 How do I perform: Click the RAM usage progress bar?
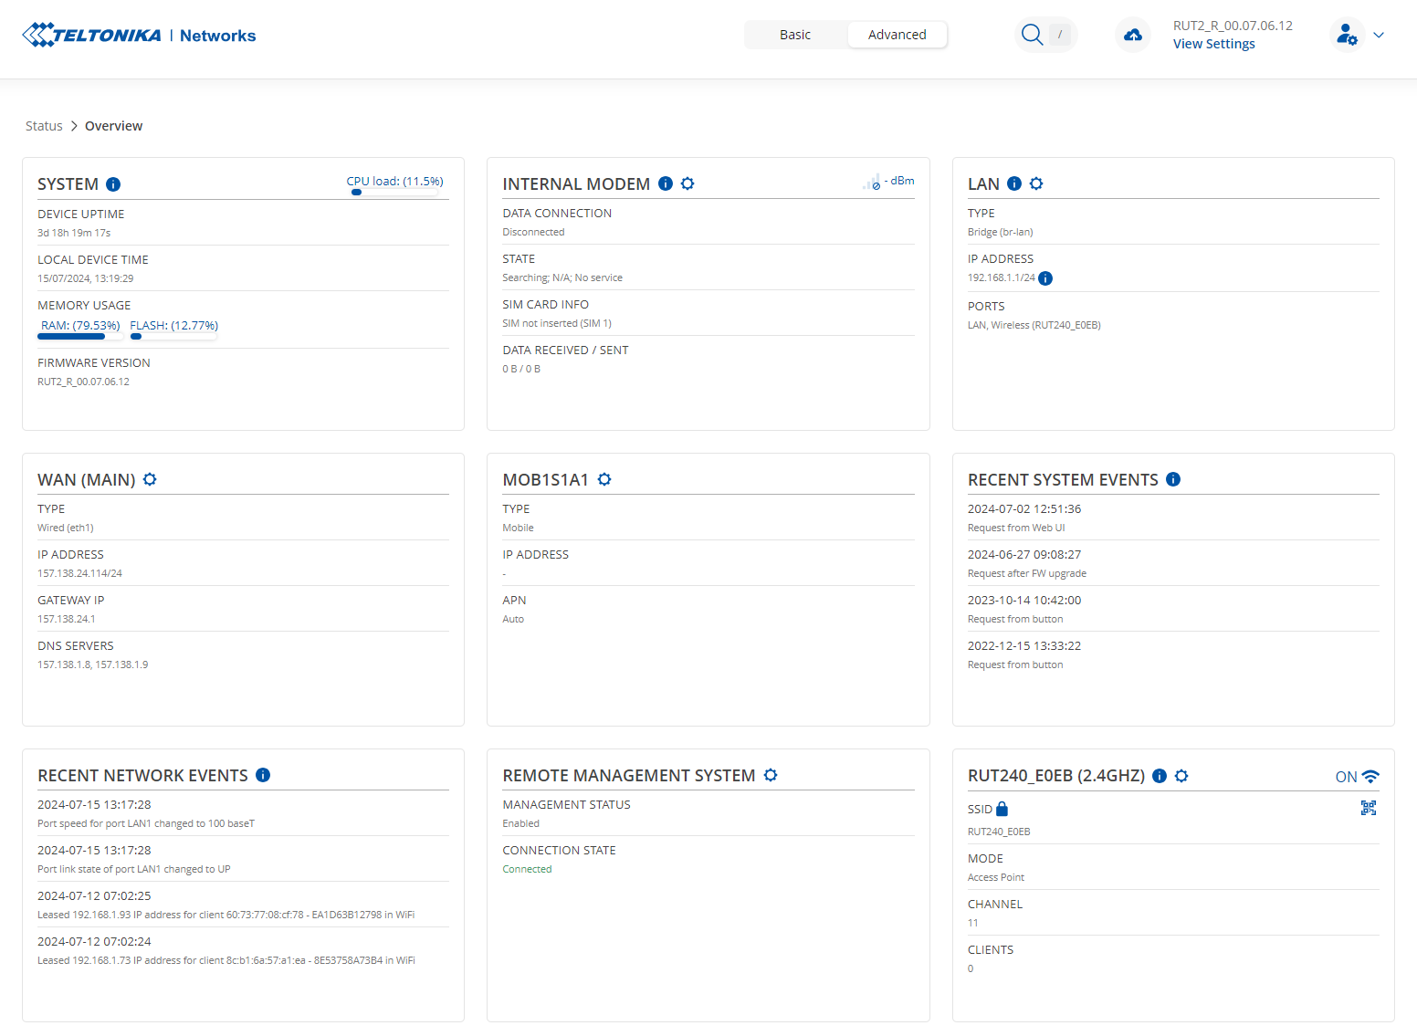point(79,336)
